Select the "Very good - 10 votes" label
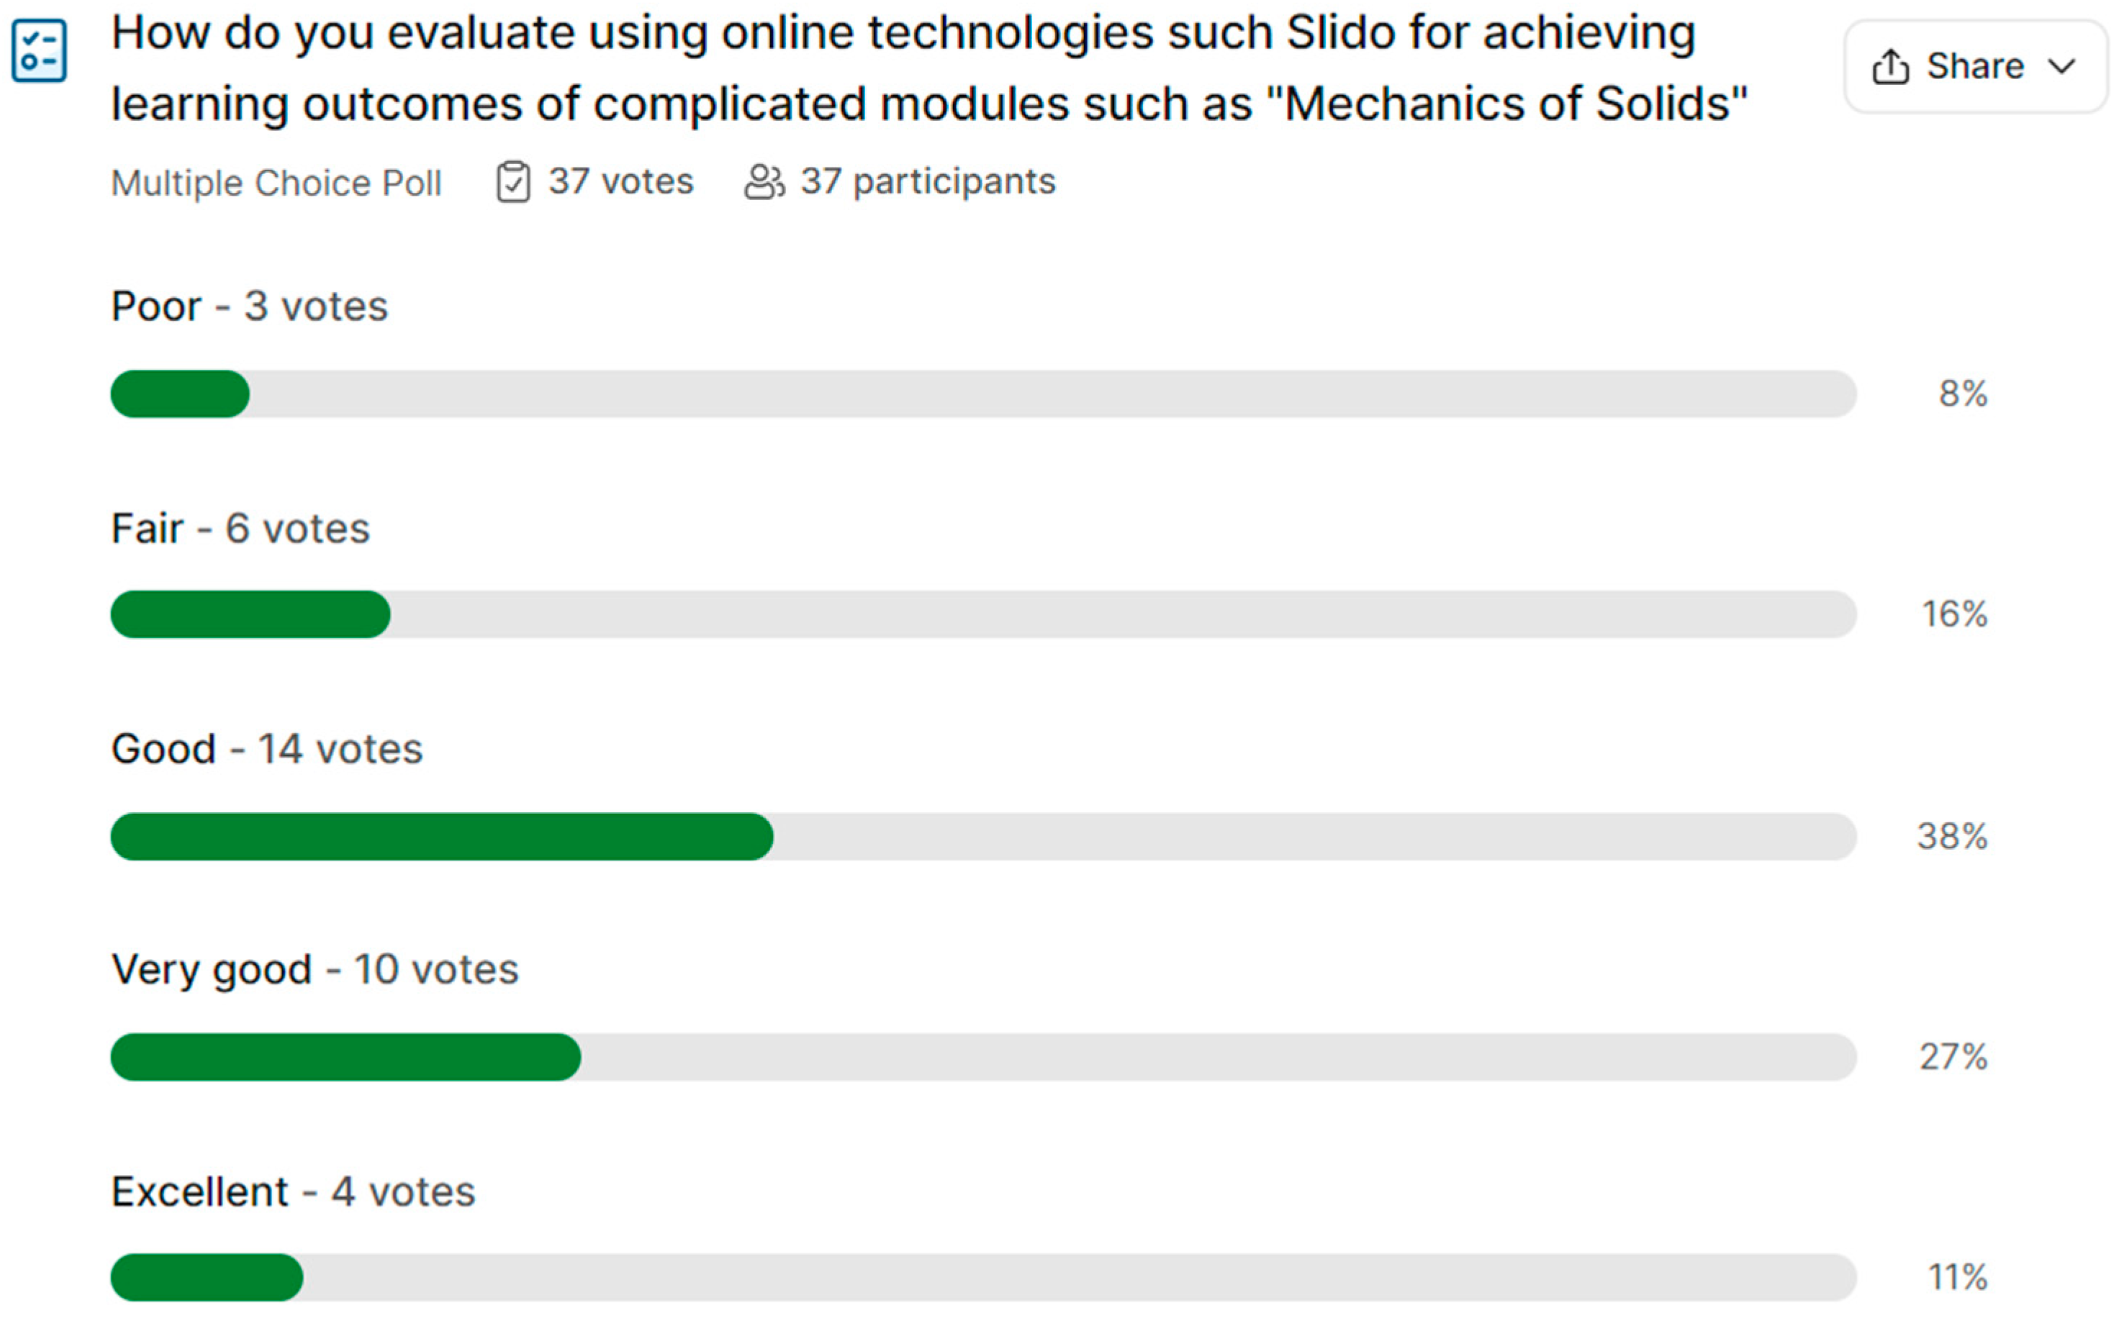This screenshot has width=2124, height=1326. pos(315,970)
